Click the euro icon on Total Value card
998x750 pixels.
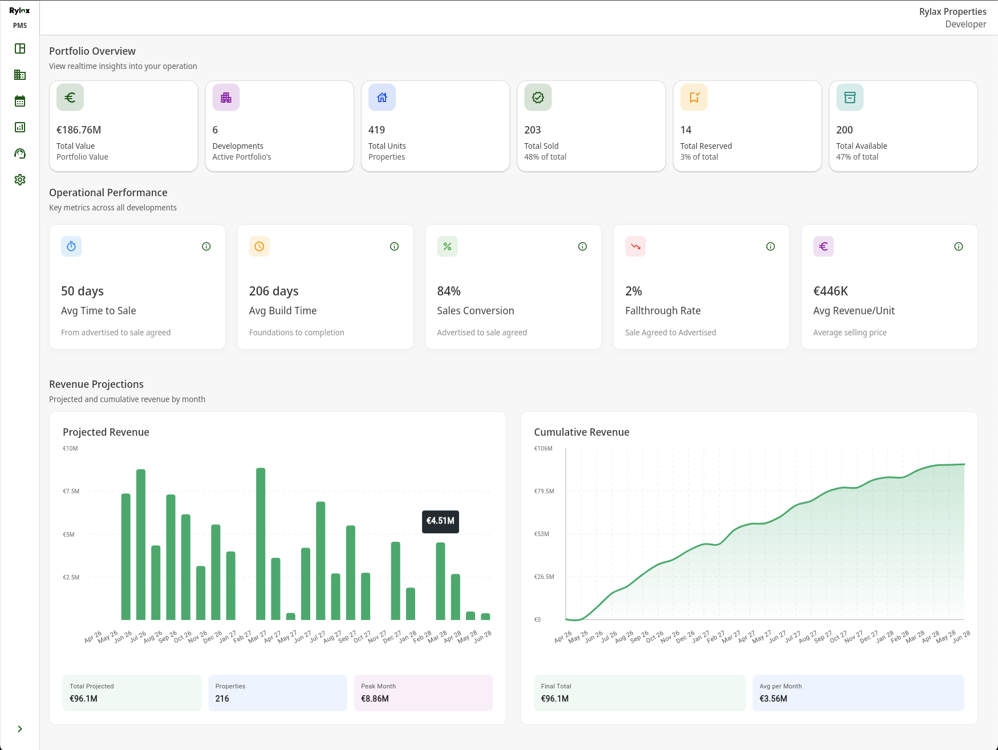point(70,97)
